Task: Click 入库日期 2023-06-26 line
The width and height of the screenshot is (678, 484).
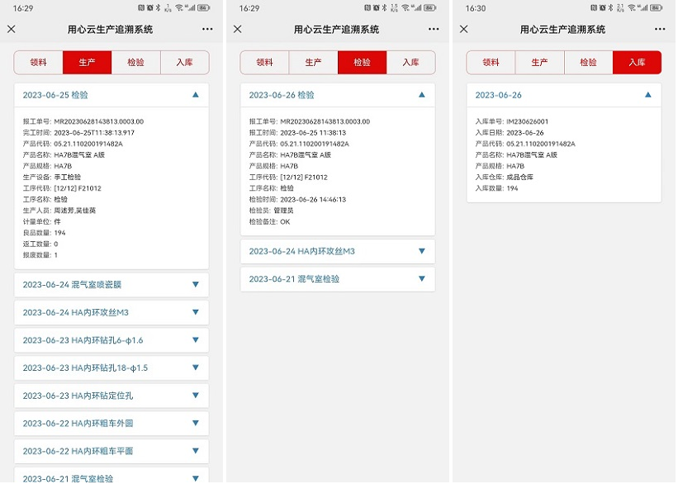Action: [510, 133]
